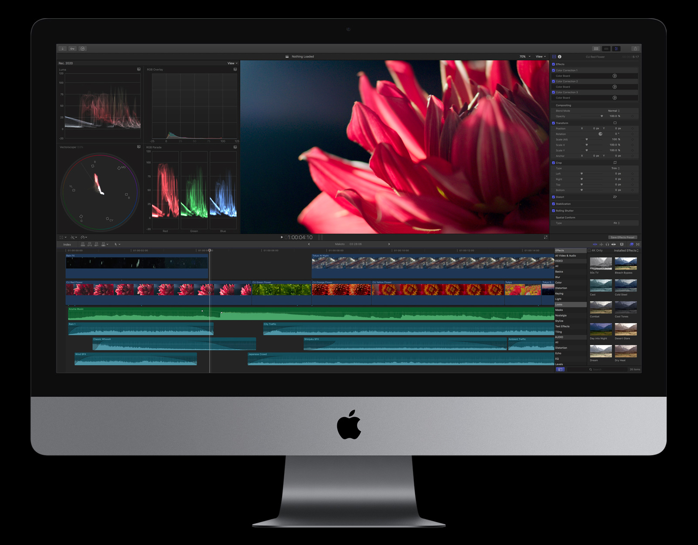Click the Save Effects Preset button
Viewport: 698px width, 545px height.
623,237
